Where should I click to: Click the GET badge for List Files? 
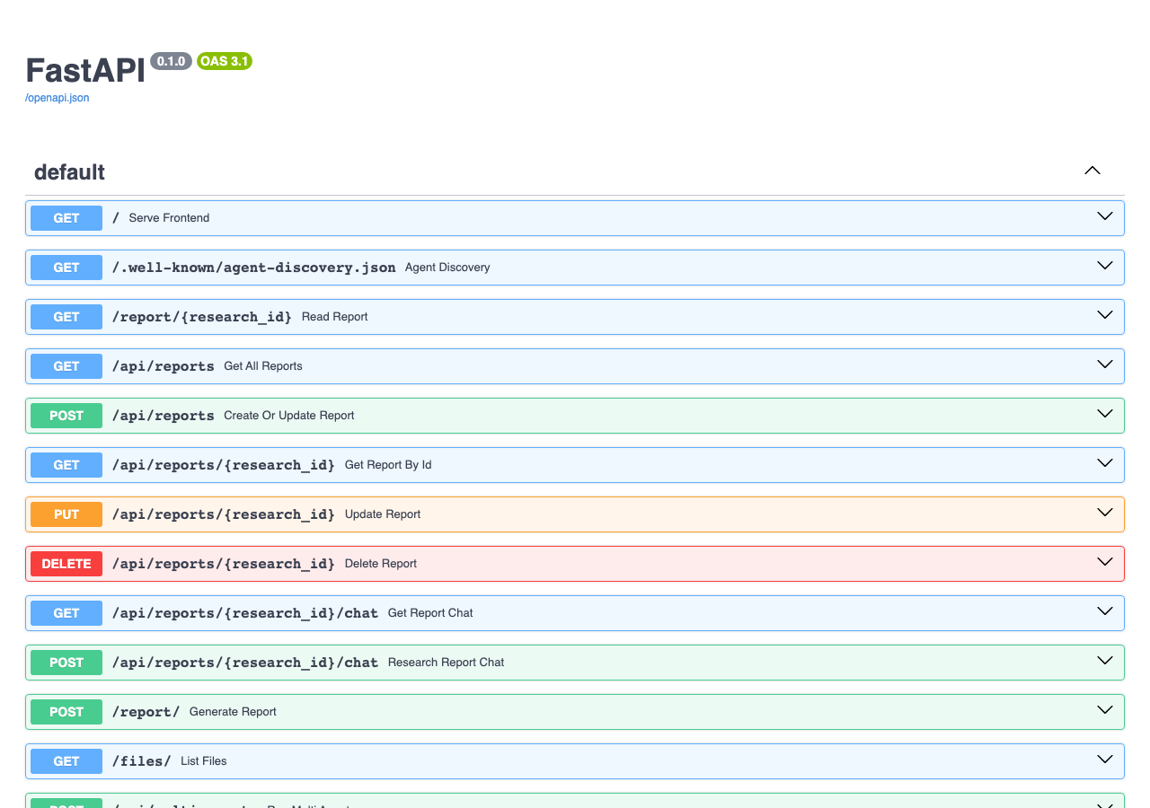point(66,761)
